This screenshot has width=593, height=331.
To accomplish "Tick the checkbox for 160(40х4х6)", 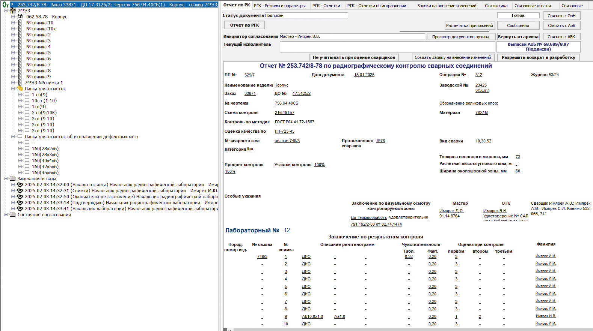I will 27,161.
